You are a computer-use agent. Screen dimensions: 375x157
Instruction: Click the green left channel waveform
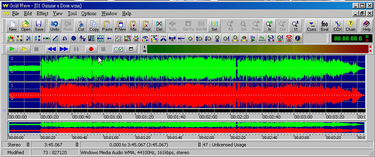coord(187,68)
